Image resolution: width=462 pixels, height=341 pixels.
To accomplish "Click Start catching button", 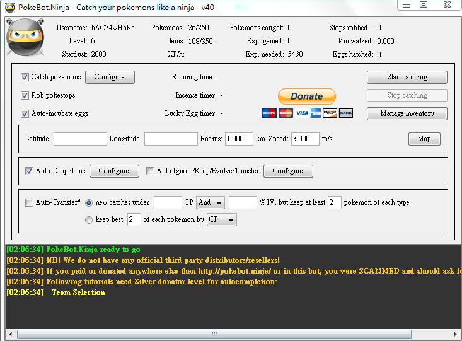I will click(407, 78).
